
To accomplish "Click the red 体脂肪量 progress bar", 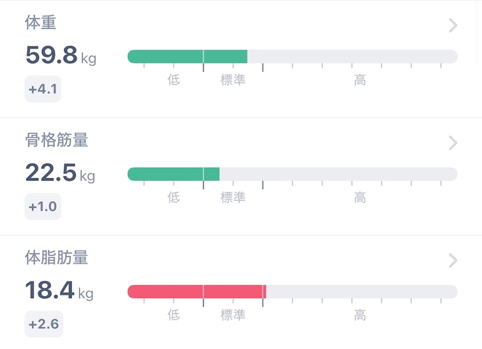I will point(196,292).
